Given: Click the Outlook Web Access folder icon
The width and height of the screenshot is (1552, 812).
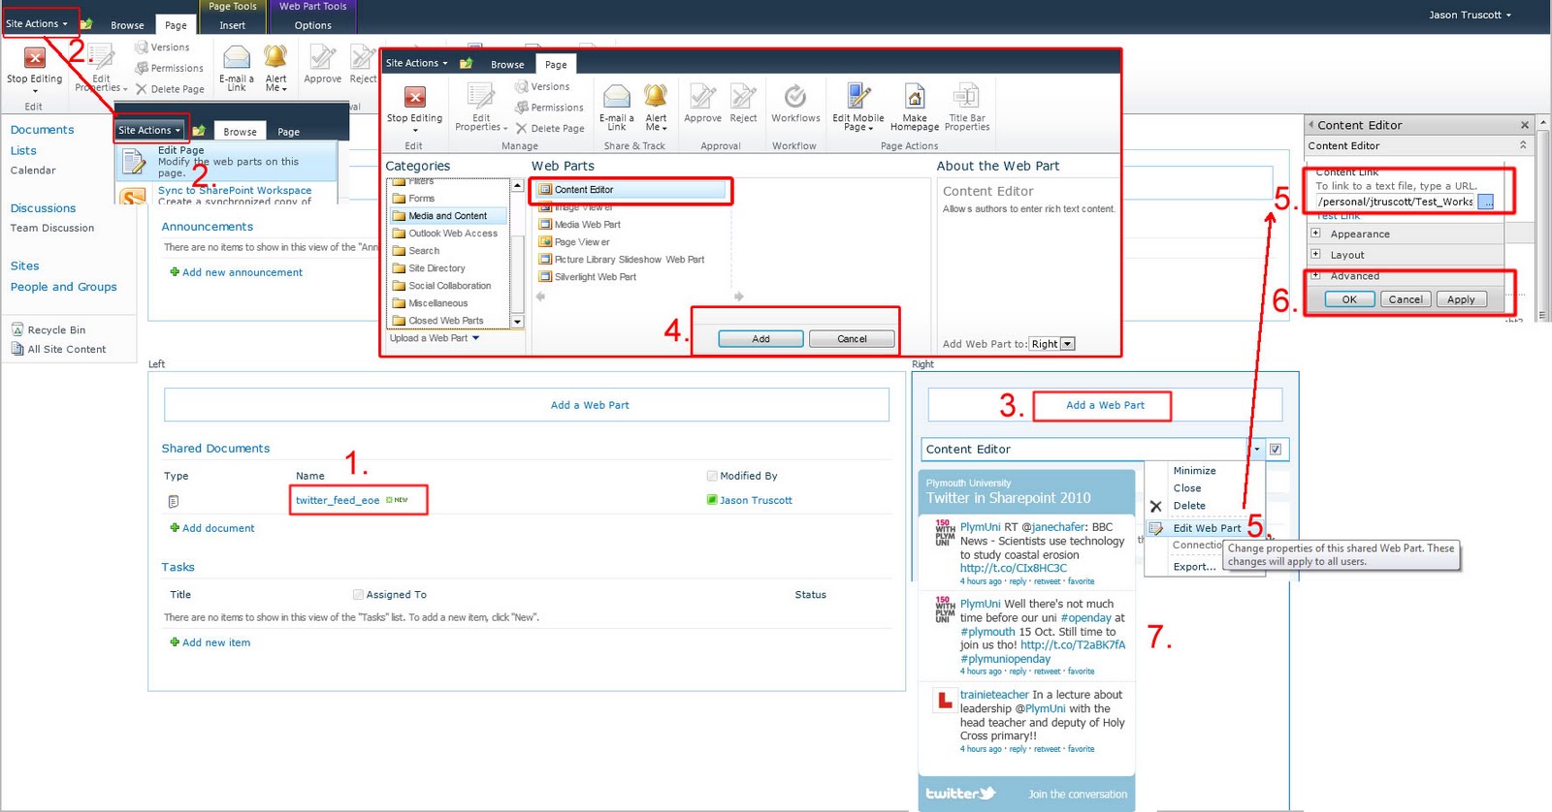Looking at the screenshot, I should (399, 234).
